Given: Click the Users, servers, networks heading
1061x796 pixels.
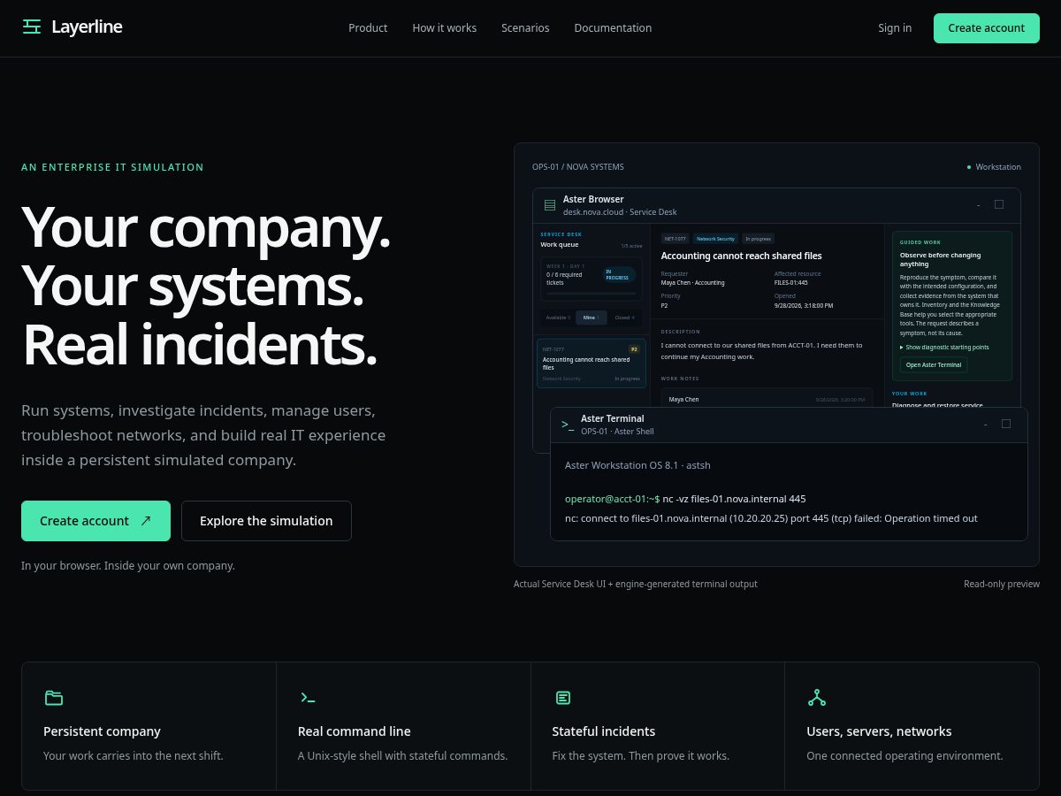Looking at the screenshot, I should tap(879, 731).
